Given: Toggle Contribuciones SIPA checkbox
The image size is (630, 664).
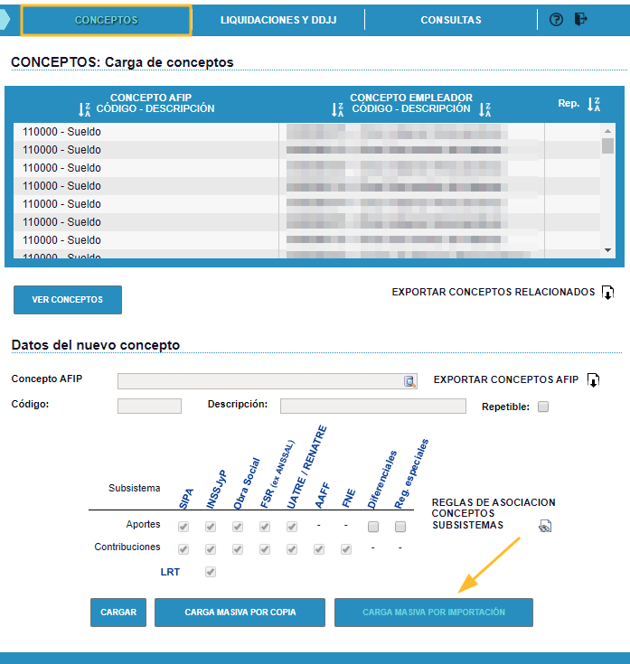Looking at the screenshot, I should tap(183, 549).
